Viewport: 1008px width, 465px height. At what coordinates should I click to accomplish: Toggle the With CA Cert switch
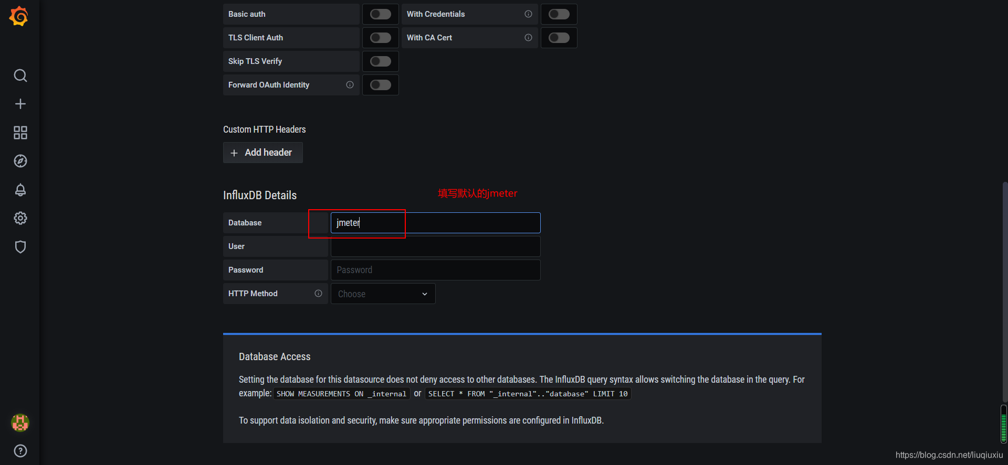point(559,38)
